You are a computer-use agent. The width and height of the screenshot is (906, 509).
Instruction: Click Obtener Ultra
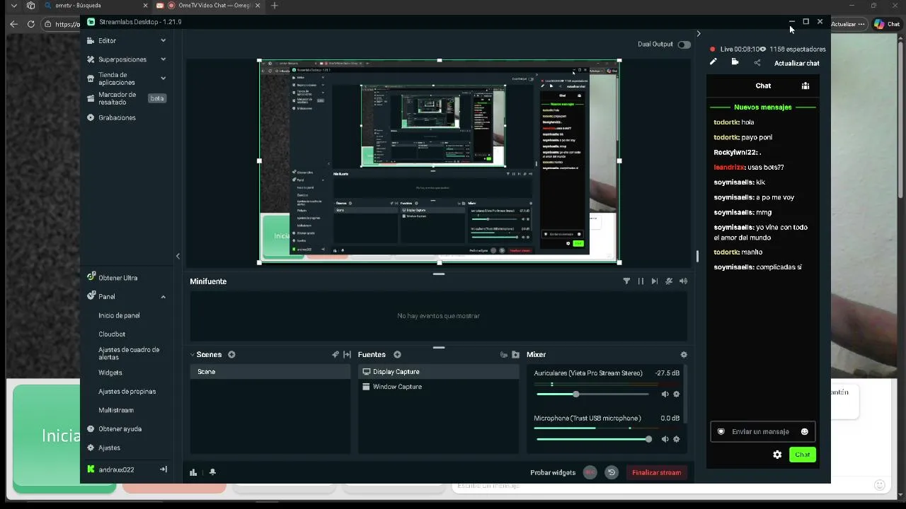click(x=117, y=278)
